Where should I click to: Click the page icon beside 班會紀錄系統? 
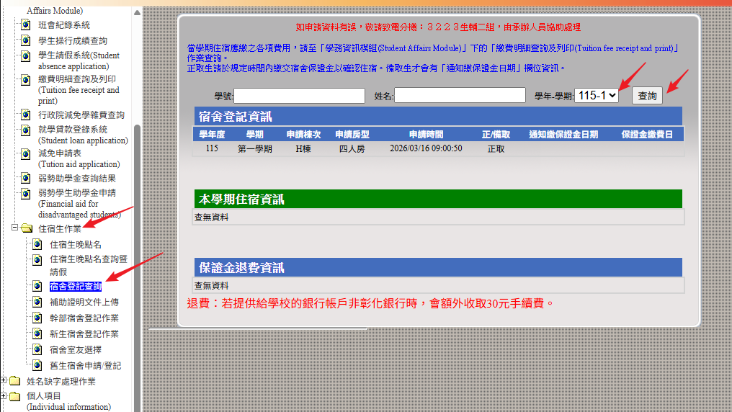coord(26,25)
